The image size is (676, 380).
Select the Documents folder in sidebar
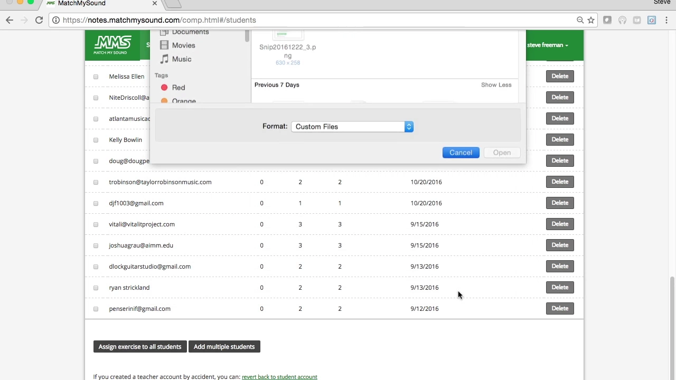(x=190, y=32)
